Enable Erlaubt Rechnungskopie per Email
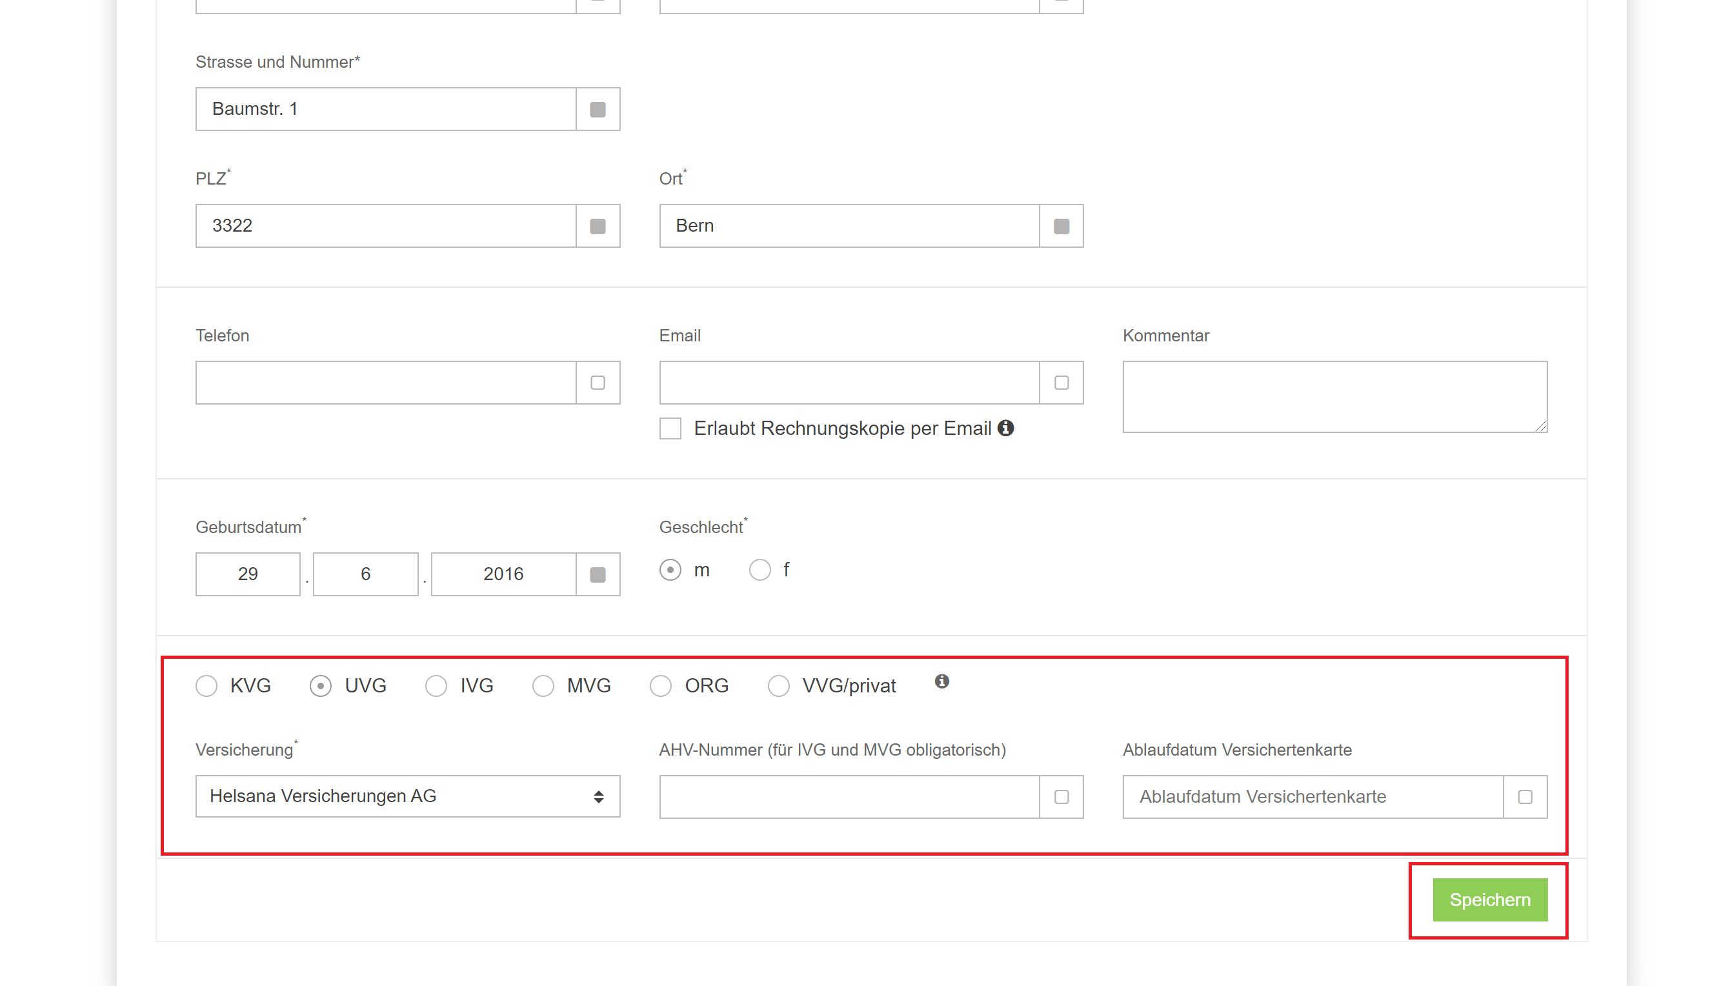Image resolution: width=1719 pixels, height=986 pixels. pos(670,428)
